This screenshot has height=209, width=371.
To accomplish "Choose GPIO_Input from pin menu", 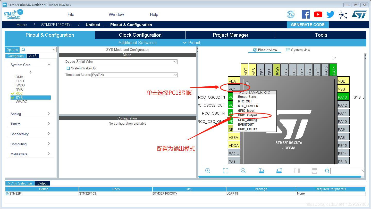I will [246, 111].
